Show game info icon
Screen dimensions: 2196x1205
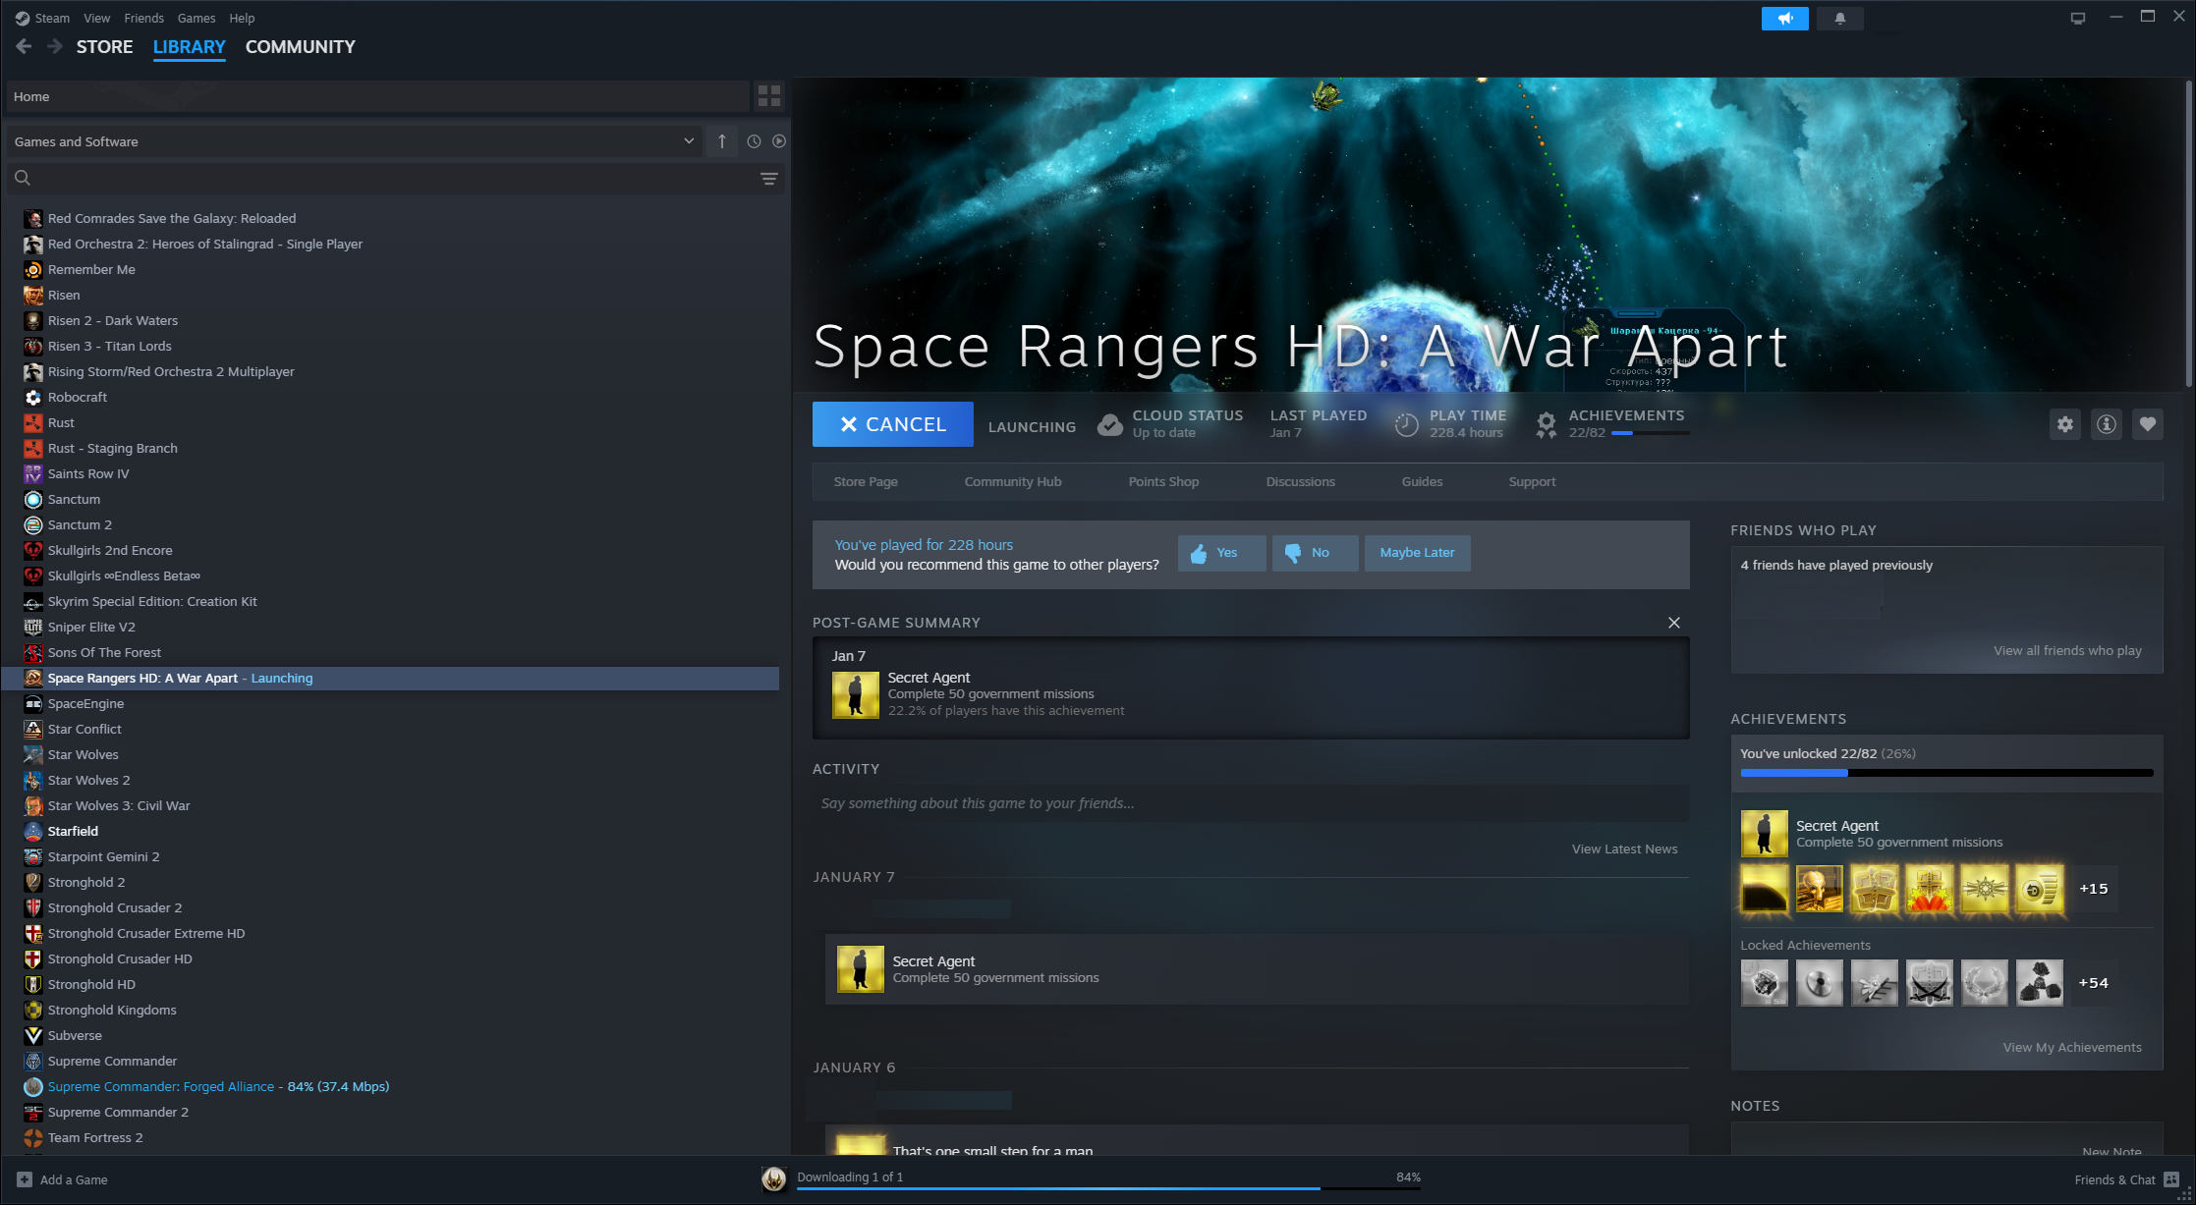[2107, 424]
